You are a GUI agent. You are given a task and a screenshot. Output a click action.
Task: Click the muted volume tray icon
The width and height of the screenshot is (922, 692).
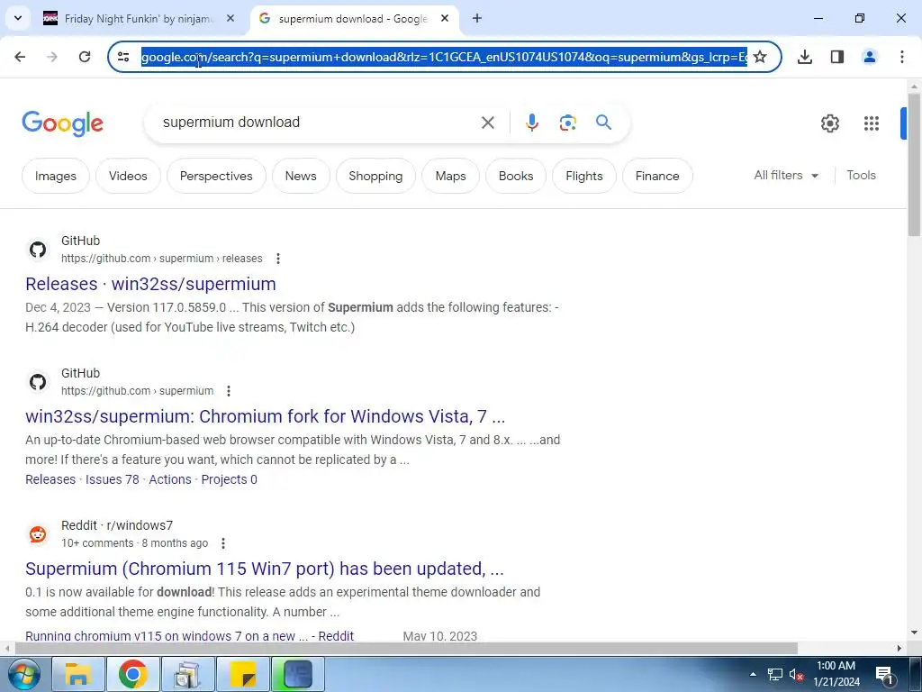797,674
